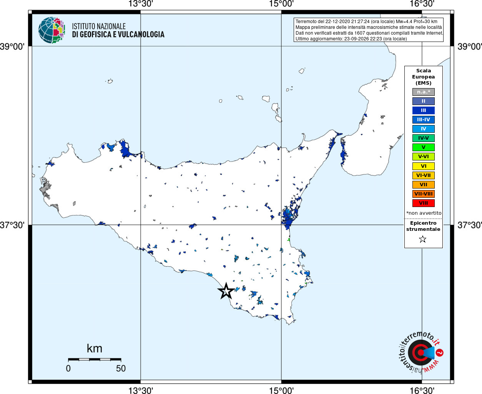Click the left 37°30' latitude label
Image resolution: width=482 pixels, height=394 pixels.
point(12,225)
